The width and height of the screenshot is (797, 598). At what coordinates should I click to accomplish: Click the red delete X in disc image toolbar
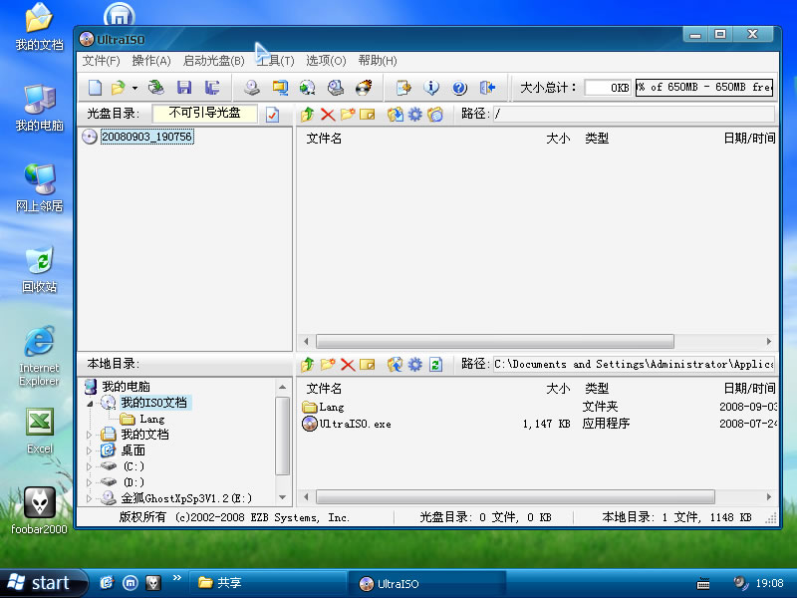click(328, 114)
